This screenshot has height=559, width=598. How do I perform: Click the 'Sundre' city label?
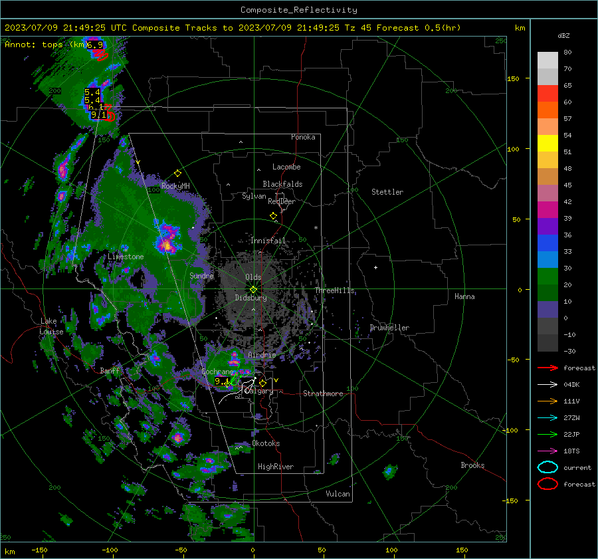201,275
